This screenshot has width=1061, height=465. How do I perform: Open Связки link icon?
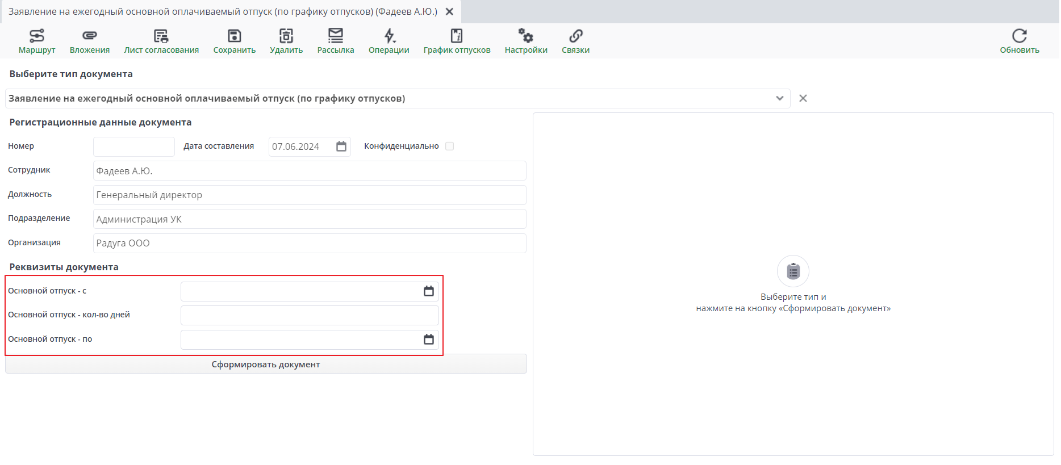click(576, 36)
